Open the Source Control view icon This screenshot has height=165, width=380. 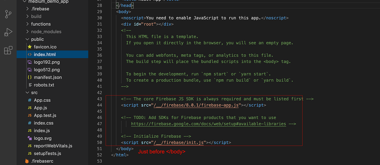point(8,14)
